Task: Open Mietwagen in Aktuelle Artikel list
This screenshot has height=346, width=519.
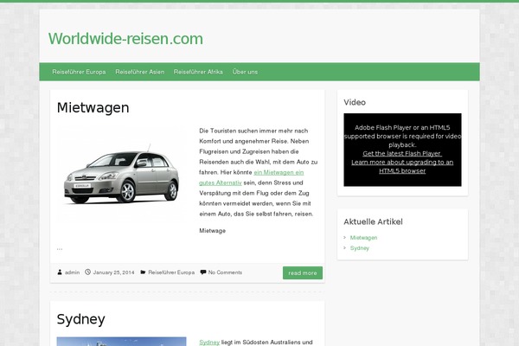Action: (364, 238)
